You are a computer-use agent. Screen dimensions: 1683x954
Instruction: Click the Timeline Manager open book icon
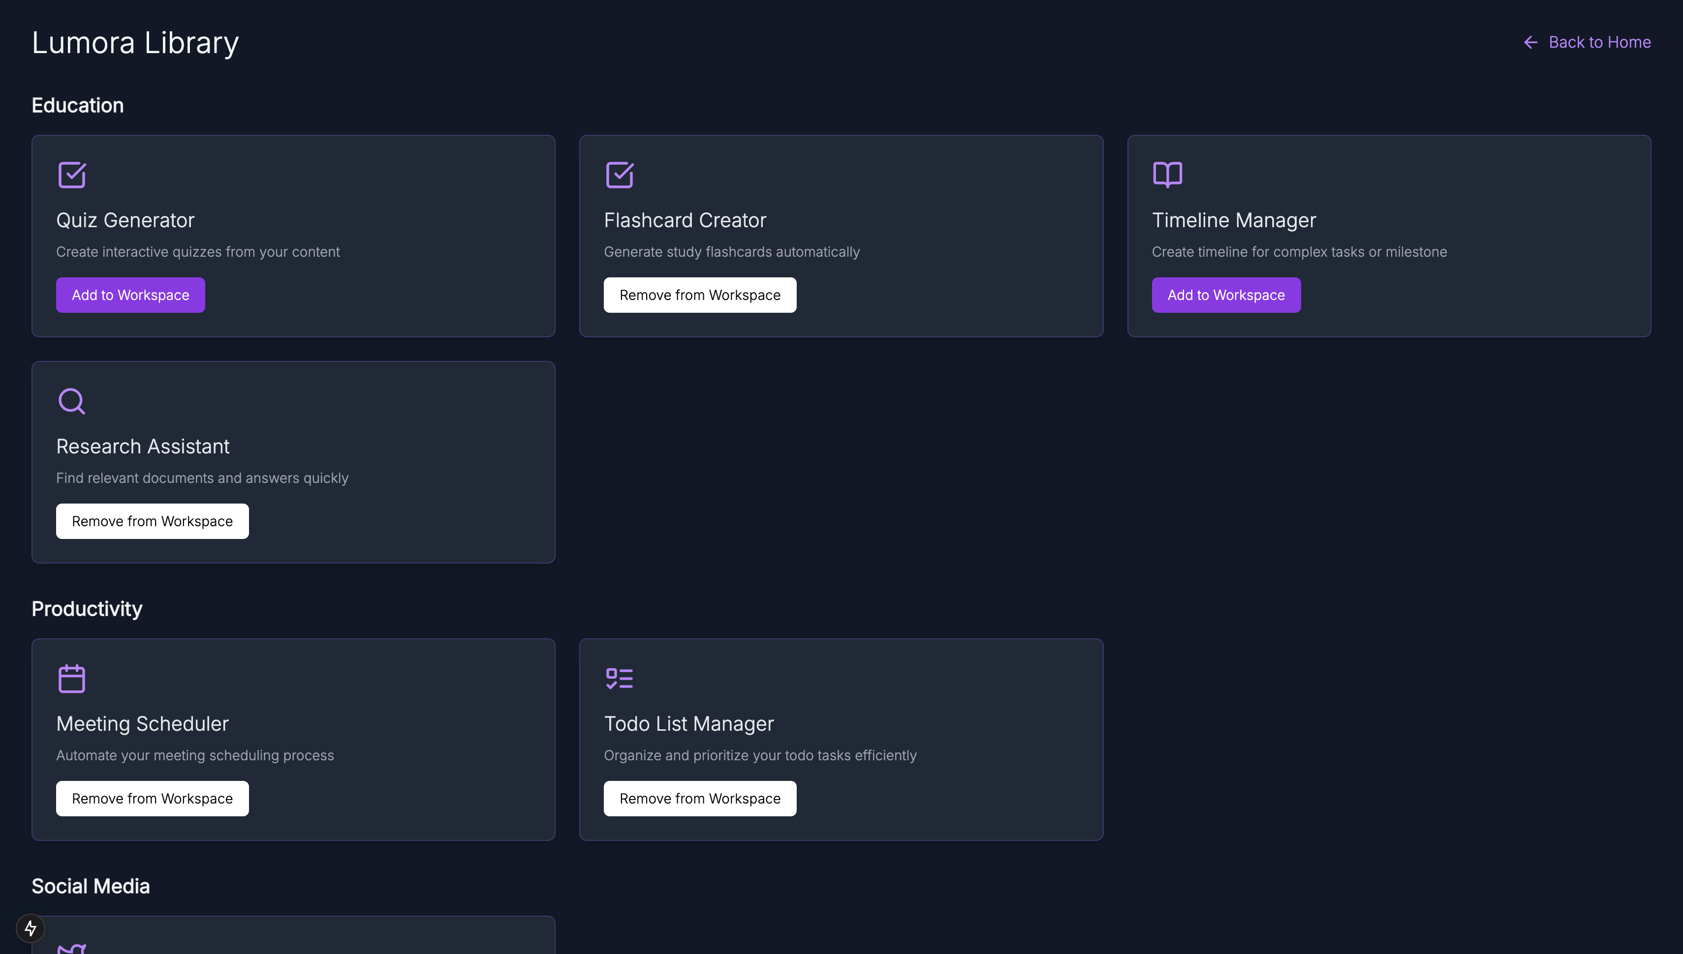(1167, 174)
